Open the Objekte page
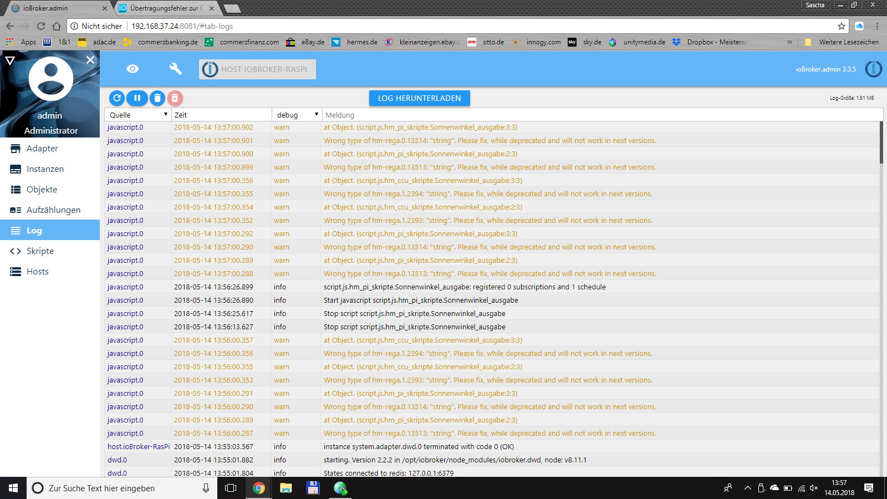Screen dimensions: 887x499 (50, 190)
